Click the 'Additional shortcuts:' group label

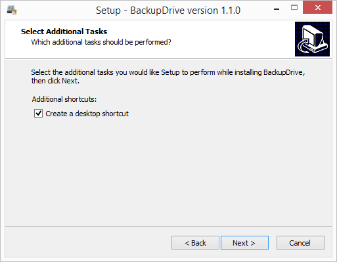64,99
